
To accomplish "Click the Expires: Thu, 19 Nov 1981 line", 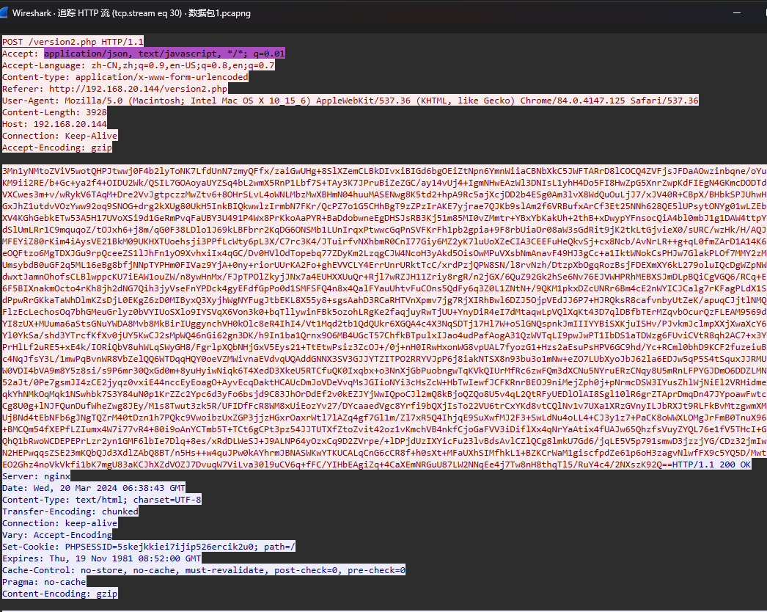I will click(x=101, y=558).
